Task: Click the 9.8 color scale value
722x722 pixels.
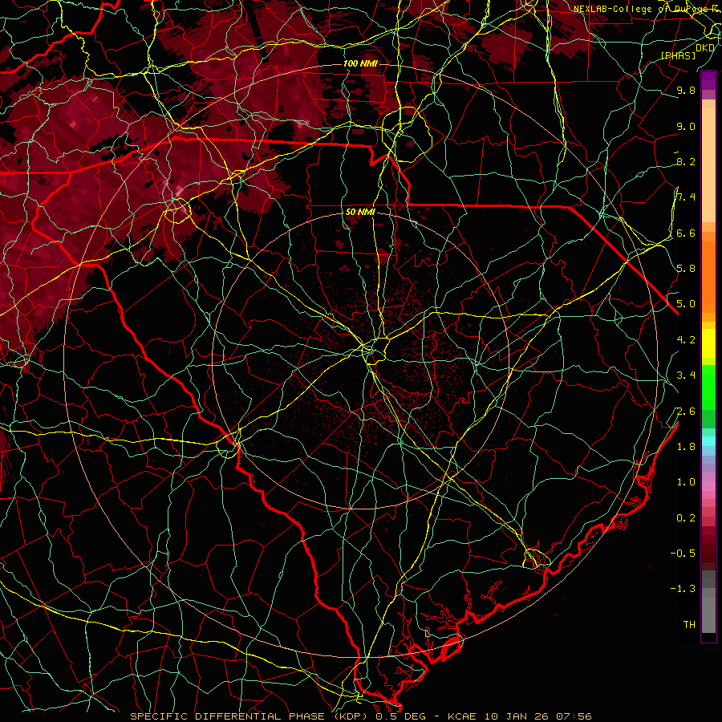Action: (x=686, y=90)
